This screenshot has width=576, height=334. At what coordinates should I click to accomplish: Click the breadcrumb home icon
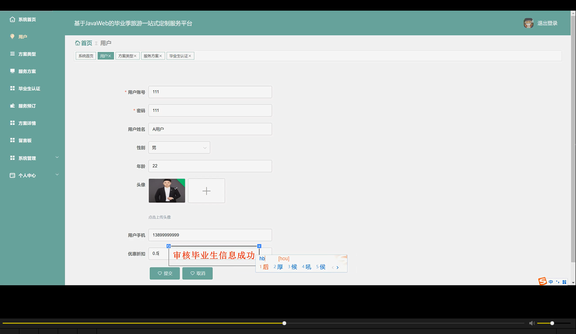(x=78, y=43)
